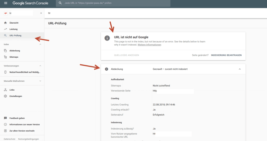Open the Weitere Informationen link
Viewport: 267px width, 141px height.
(149, 45)
